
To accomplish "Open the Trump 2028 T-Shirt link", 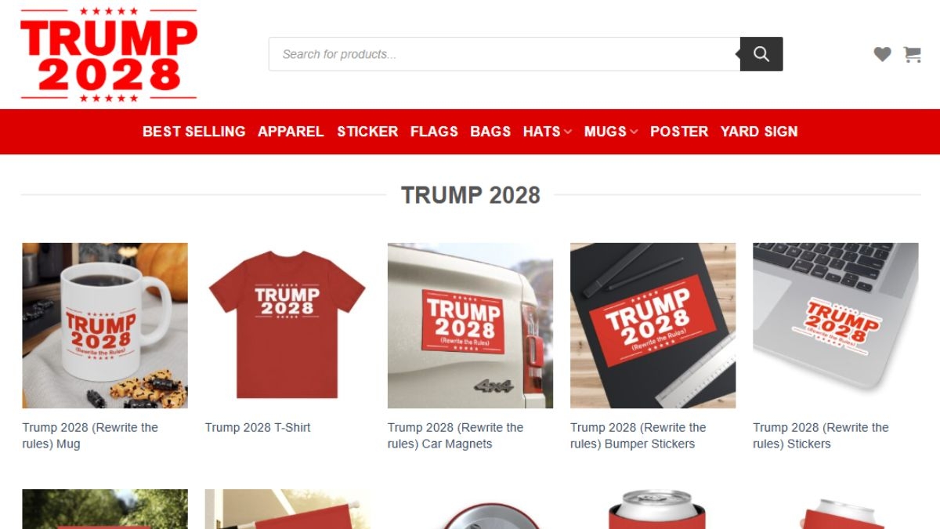I will [258, 428].
